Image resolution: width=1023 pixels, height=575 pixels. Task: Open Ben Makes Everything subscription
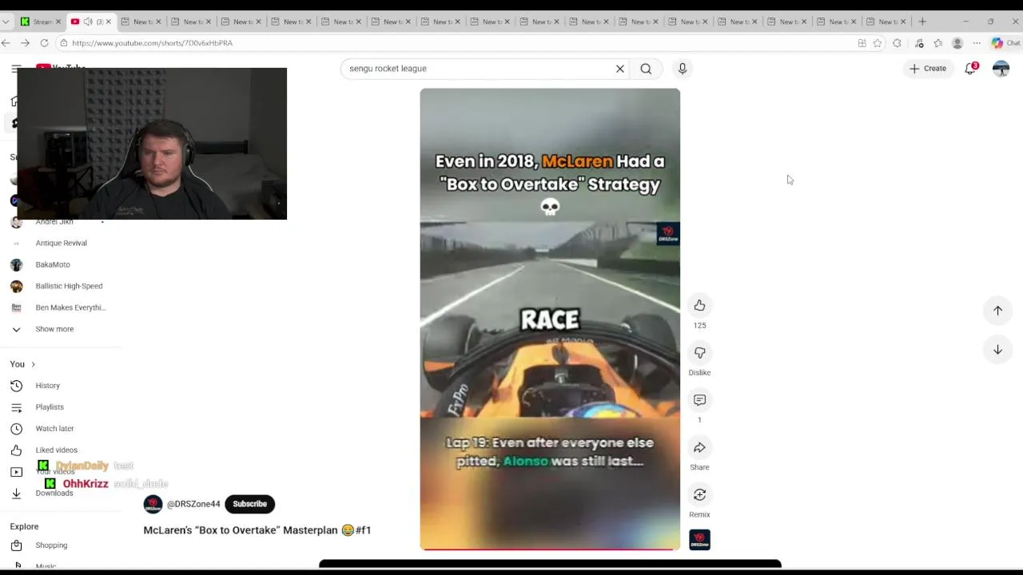(70, 307)
